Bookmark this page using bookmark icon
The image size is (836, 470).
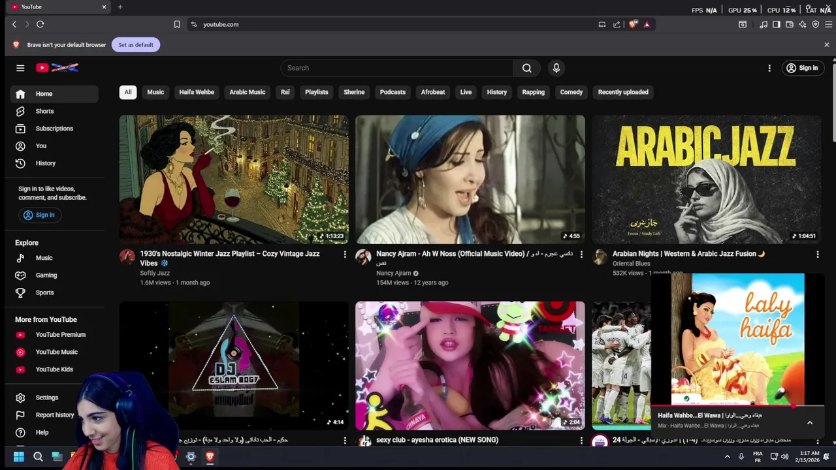177,24
